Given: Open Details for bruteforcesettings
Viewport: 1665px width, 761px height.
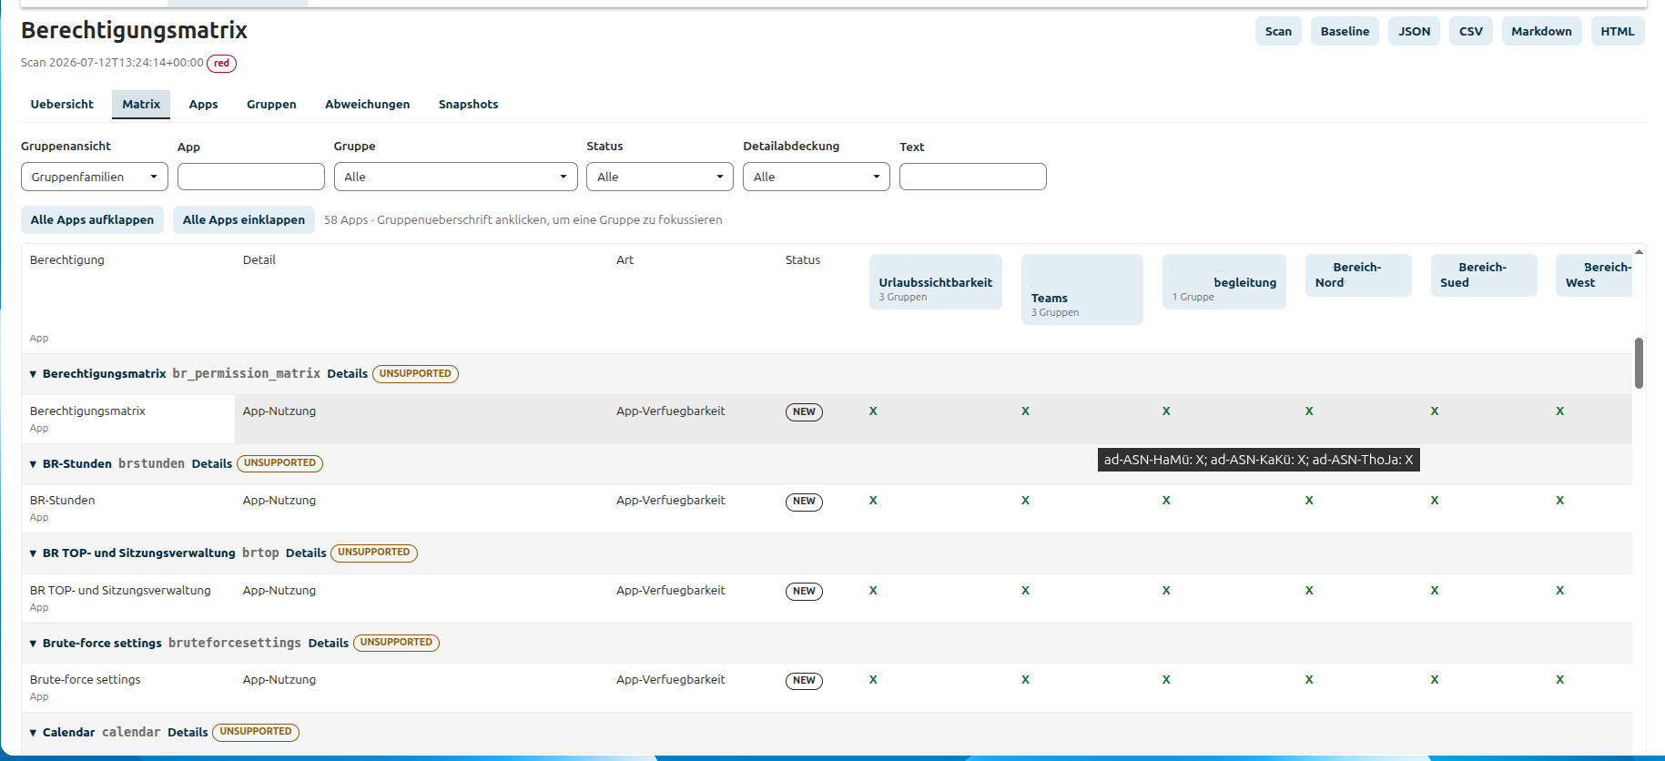Looking at the screenshot, I should click(329, 644).
